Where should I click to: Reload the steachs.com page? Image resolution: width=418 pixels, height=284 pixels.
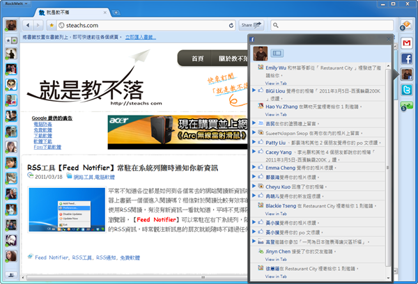tap(231, 25)
